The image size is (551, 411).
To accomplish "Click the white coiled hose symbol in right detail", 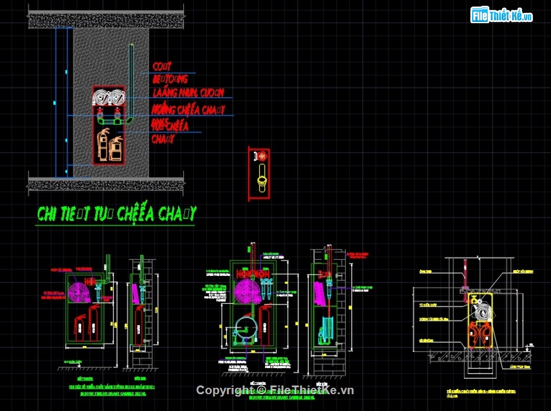I will (483, 311).
